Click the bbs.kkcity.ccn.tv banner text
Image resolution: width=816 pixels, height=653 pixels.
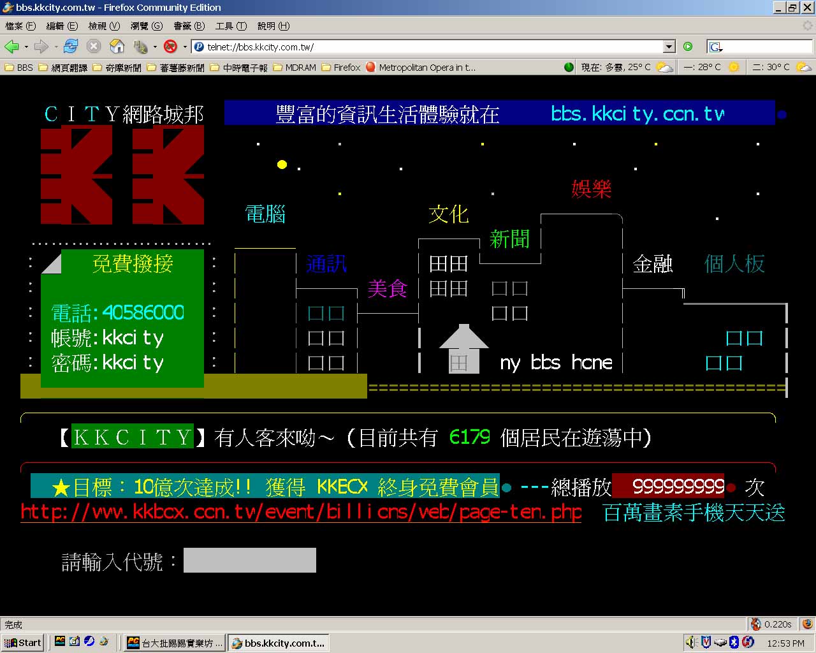tap(637, 114)
